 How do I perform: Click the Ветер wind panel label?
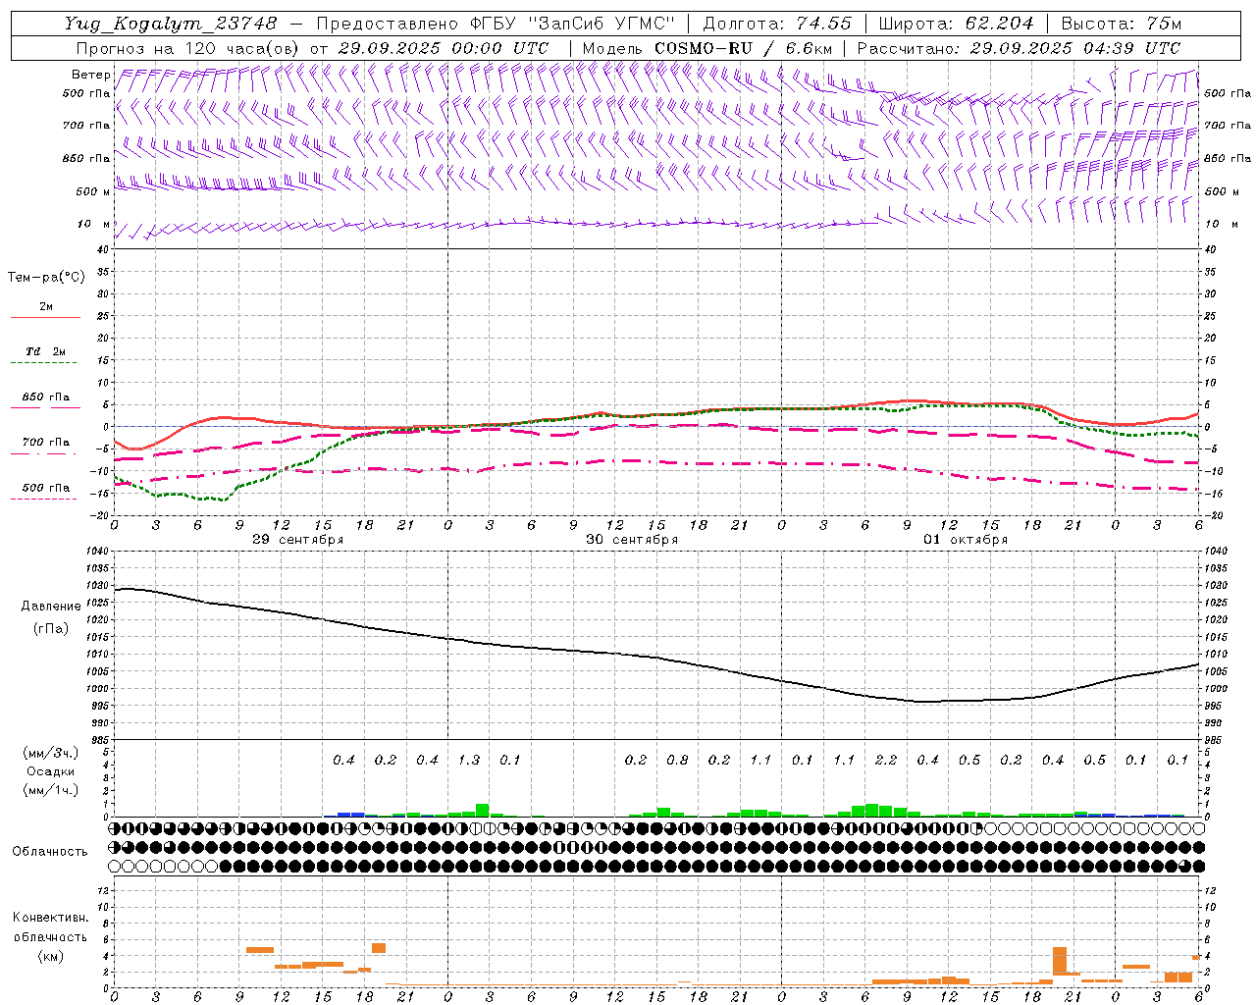click(x=90, y=75)
